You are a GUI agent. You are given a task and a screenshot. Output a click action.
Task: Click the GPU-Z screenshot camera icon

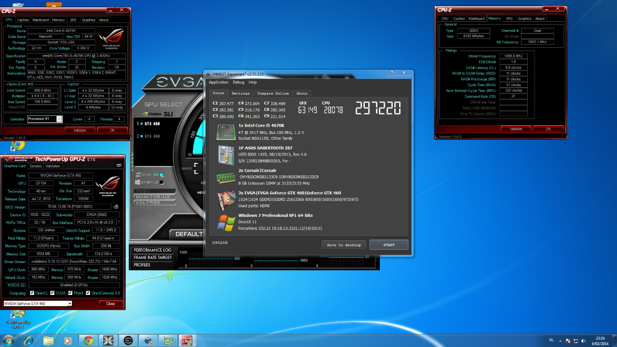[119, 165]
